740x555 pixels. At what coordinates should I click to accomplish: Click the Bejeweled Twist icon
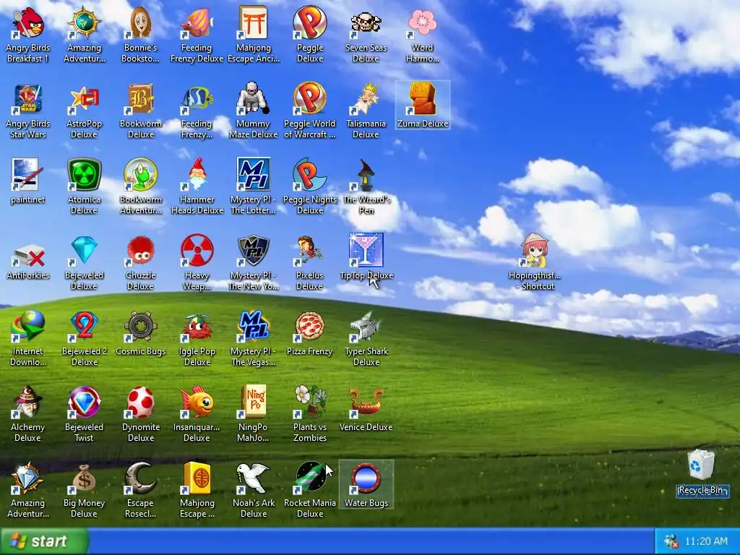click(84, 402)
